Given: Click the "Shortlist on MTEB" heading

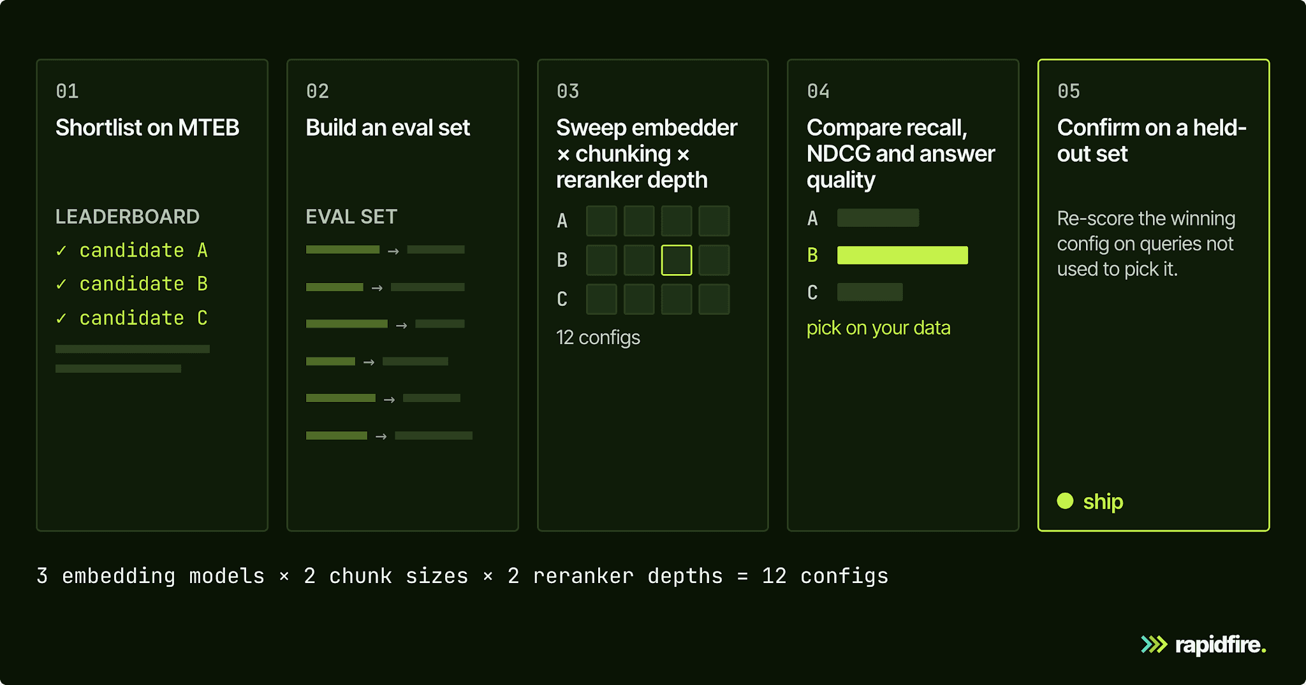Looking at the screenshot, I should tap(147, 127).
